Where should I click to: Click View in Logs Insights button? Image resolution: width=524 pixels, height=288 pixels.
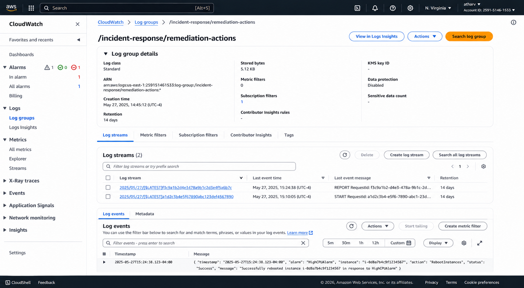[376, 36]
